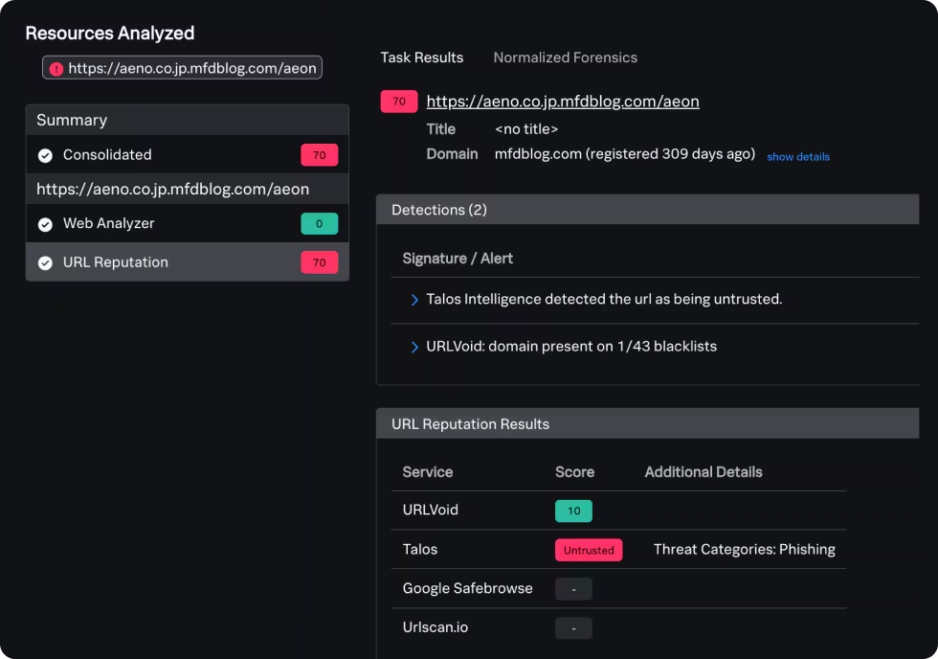Select the Consolidated summary row
The image size is (938, 659).
point(107,155)
